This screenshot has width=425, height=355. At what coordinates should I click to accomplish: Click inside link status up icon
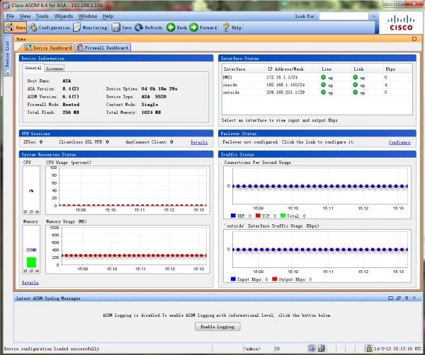click(x=356, y=85)
